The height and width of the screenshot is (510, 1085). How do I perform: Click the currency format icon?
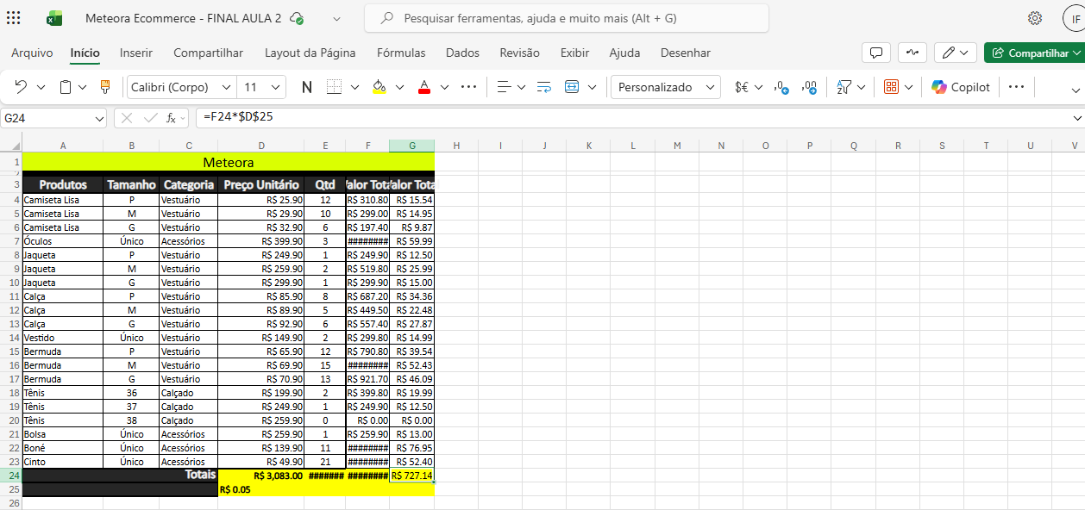click(x=742, y=87)
